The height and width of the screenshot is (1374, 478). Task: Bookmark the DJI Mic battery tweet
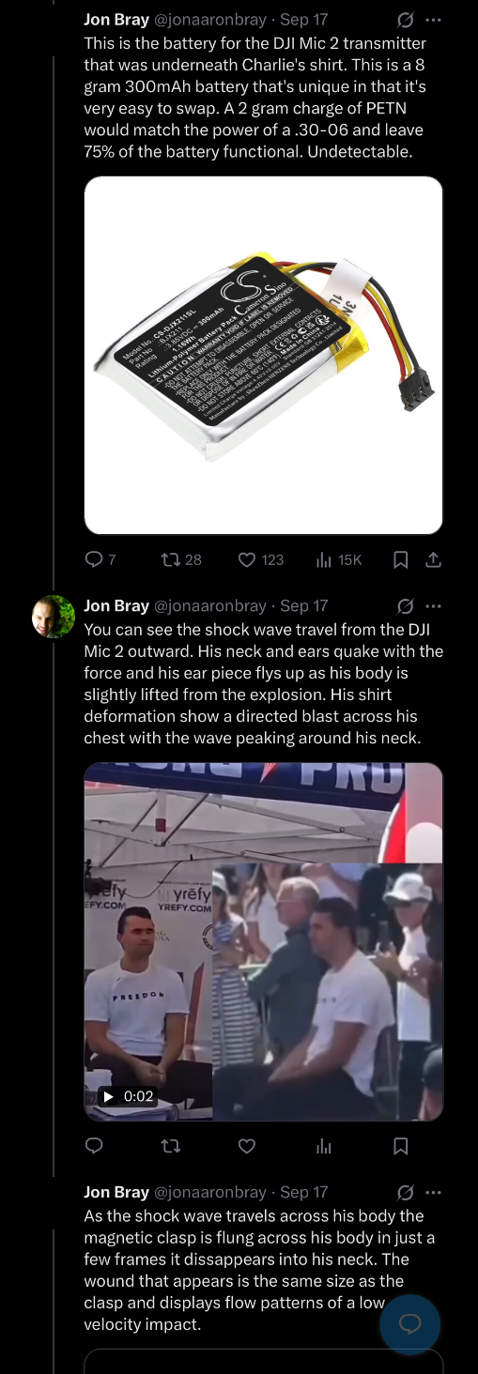[400, 559]
